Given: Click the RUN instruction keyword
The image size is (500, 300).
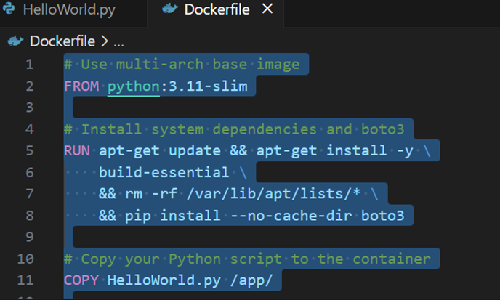Looking at the screenshot, I should point(77,151).
